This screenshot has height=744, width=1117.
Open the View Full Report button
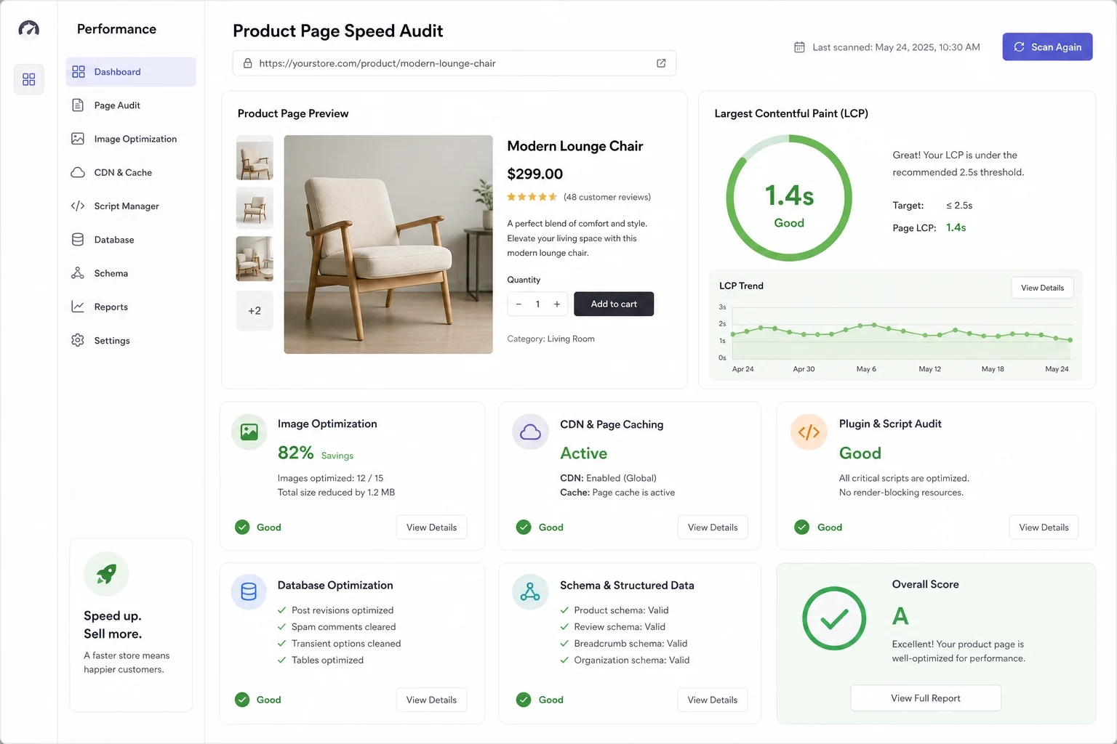[x=926, y=698]
